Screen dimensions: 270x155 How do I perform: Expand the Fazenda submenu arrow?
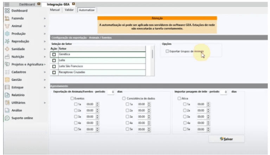45,18
